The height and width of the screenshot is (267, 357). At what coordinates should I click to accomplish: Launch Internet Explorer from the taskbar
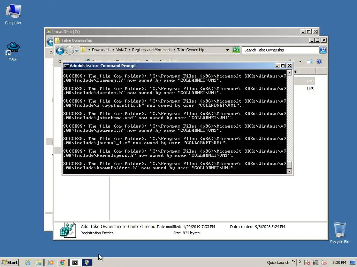click(28, 263)
